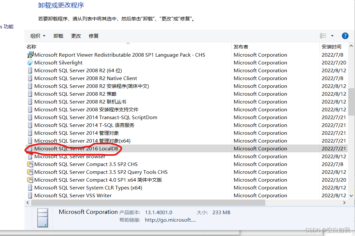This screenshot has width=355, height=236.
Task: Click icon of SQL Server Compact 4.0 SP1 x64
Action: point(30,180)
